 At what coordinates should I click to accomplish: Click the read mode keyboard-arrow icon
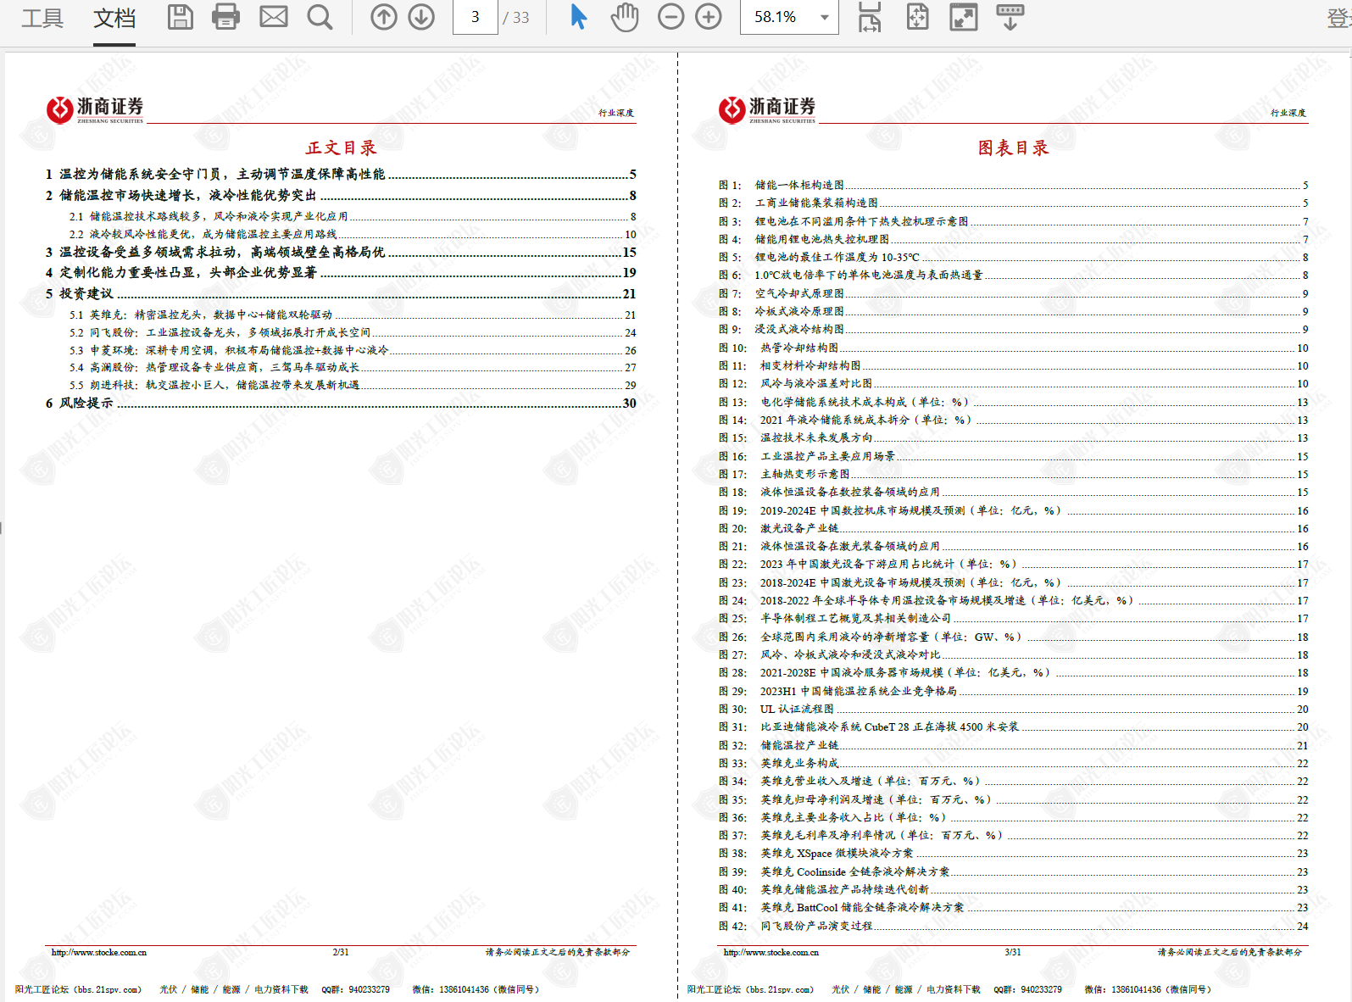[x=1010, y=17]
